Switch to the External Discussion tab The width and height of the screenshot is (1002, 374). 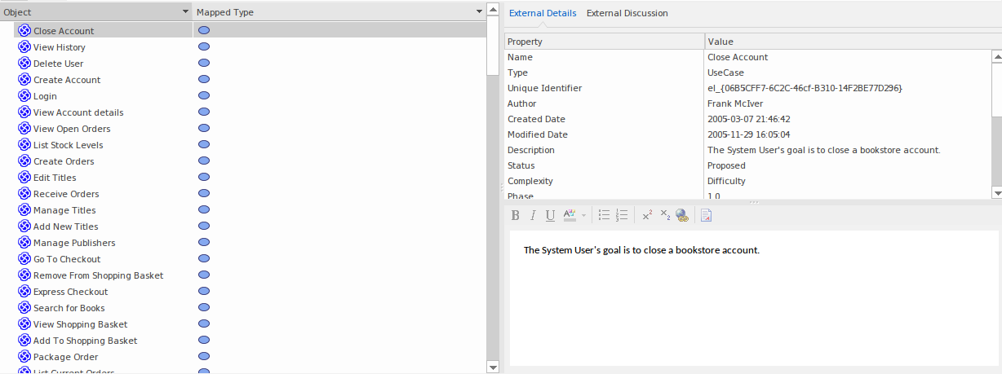pos(627,13)
